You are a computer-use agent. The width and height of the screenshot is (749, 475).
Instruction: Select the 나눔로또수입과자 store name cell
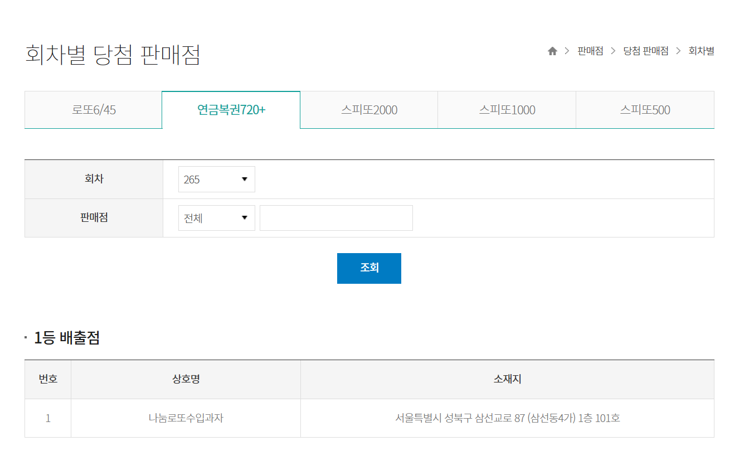tap(186, 418)
